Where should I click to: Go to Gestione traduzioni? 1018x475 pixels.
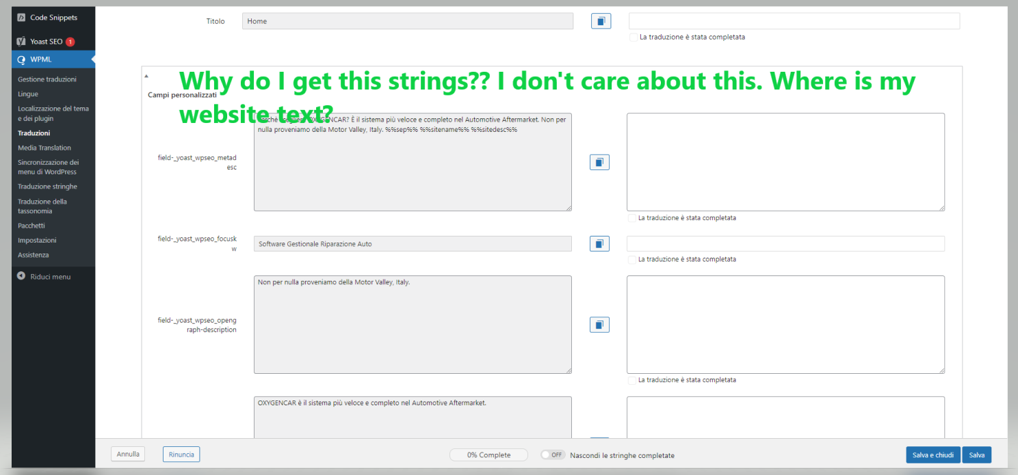[47, 79]
